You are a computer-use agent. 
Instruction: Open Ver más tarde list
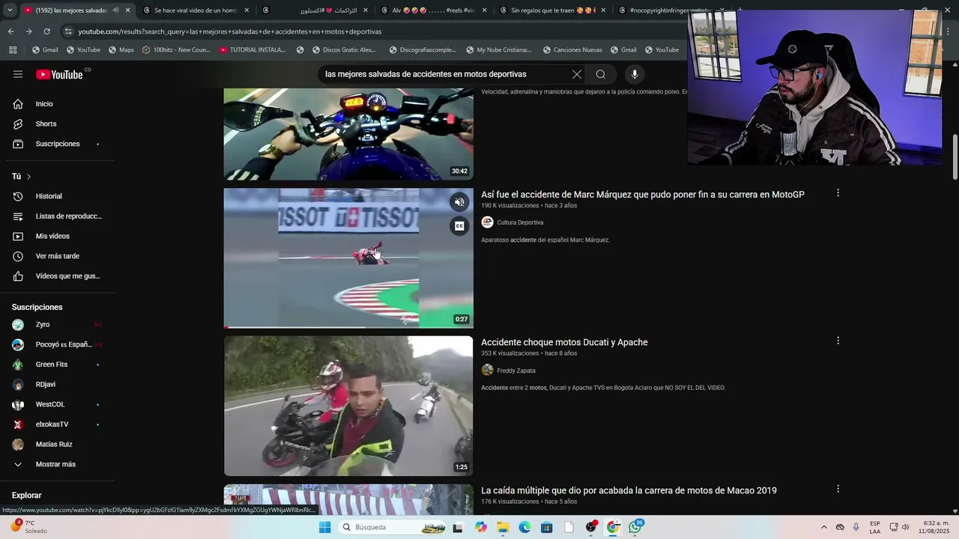tap(58, 256)
